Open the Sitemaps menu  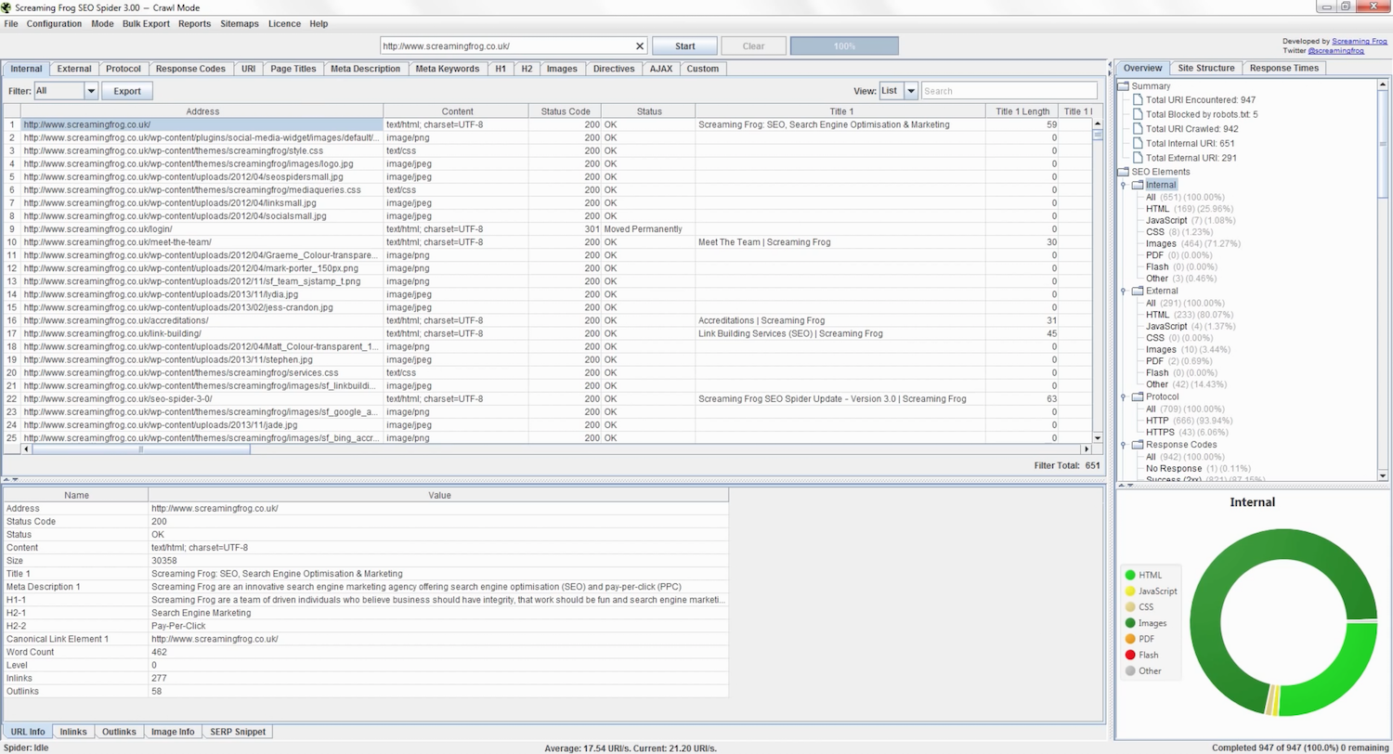[x=240, y=24]
